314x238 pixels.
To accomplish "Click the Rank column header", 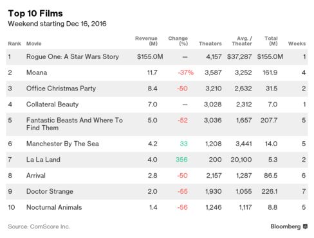I will [x=14, y=44].
